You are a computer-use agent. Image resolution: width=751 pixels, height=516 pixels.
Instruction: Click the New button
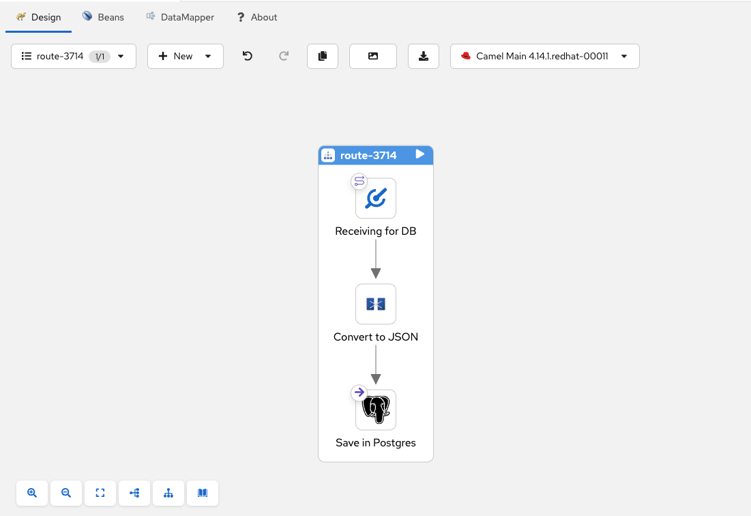tap(176, 56)
